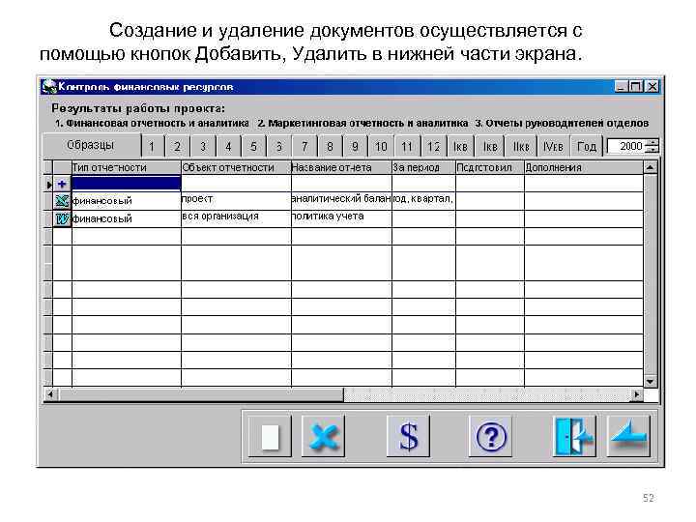Click the year field showing 2000
Screen dimensions: 696x522
[x=626, y=146]
